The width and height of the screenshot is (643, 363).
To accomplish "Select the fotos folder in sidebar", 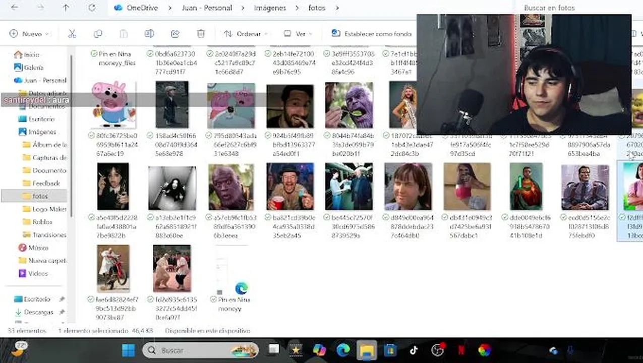I will (x=40, y=196).
